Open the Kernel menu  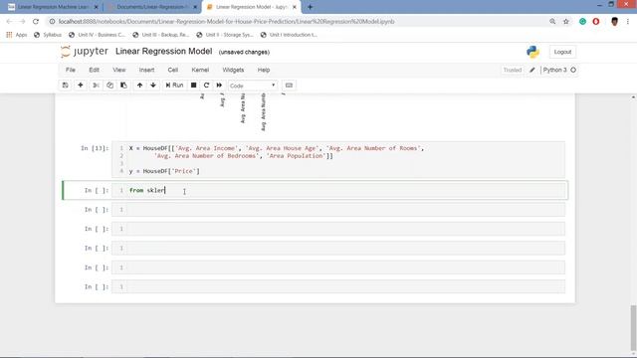click(200, 70)
